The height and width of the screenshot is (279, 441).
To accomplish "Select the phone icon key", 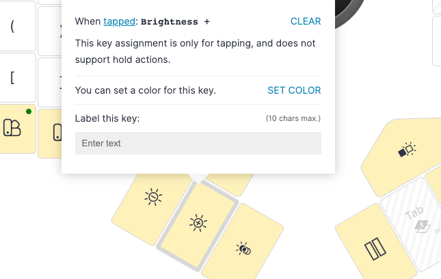I will [x=50, y=133].
